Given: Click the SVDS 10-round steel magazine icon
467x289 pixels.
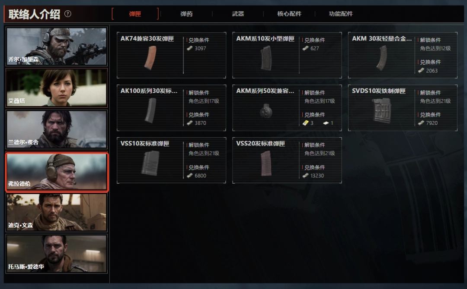Looking at the screenshot, I should tap(382, 110).
